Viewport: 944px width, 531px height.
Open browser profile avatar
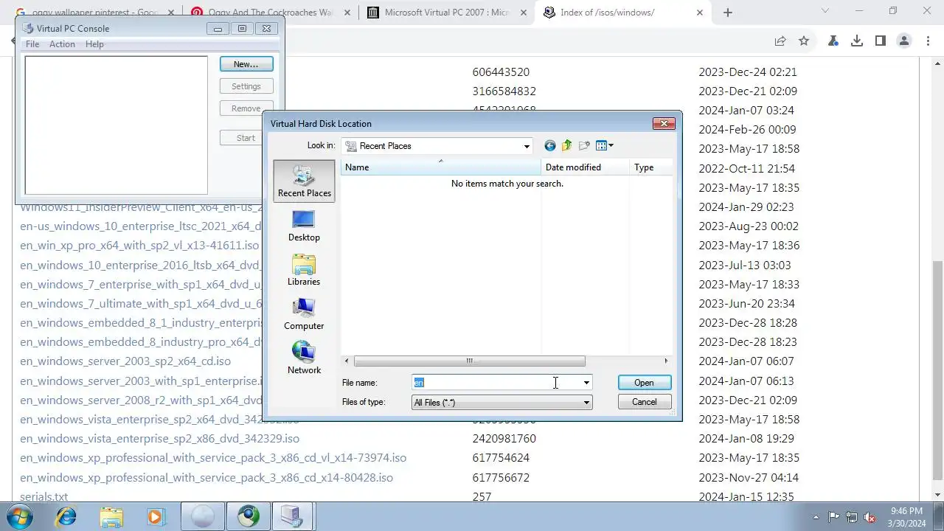(x=904, y=41)
